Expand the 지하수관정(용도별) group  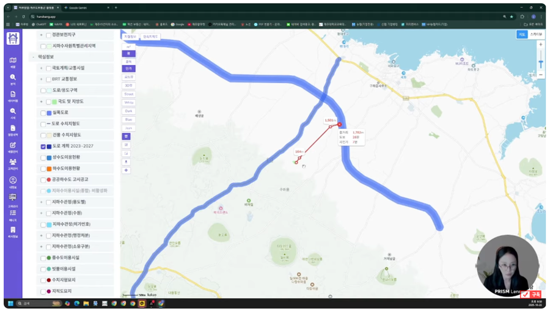coord(41,202)
